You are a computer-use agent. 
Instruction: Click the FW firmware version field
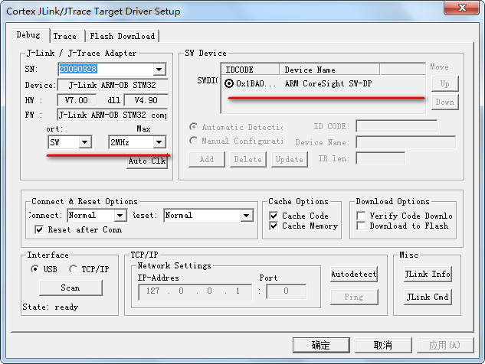(x=113, y=115)
